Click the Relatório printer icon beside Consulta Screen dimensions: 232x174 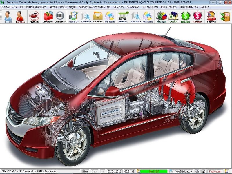click(x=110, y=17)
